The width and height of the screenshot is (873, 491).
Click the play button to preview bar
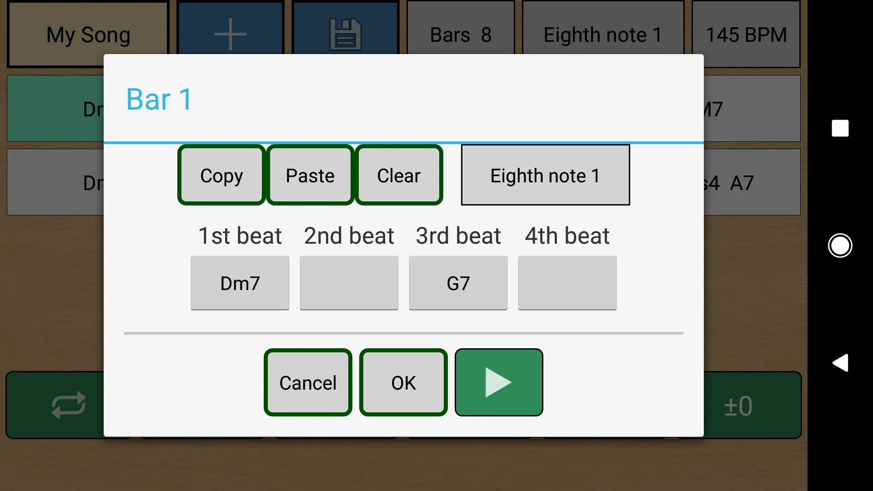click(x=498, y=382)
